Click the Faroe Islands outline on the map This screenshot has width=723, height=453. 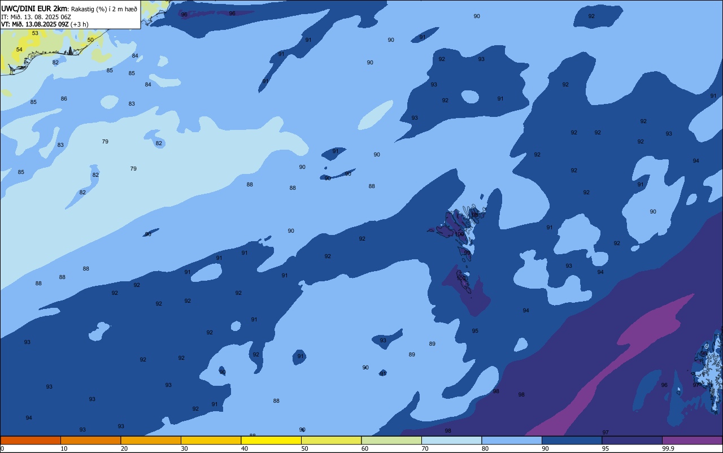(460, 243)
